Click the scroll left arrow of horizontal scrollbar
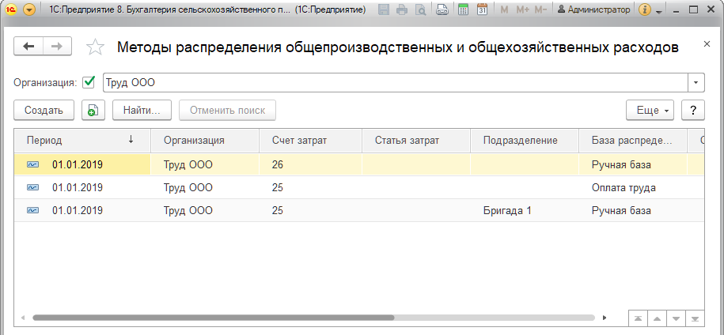Image resolution: width=724 pixels, height=335 pixels. [22, 318]
